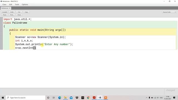The image size is (178, 100).
Task: Open the notification center icon
Action: [x=174, y=97]
